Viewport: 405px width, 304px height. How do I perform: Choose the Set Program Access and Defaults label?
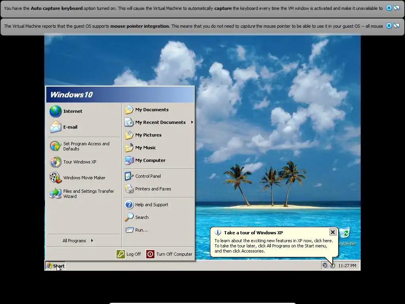(x=86, y=146)
